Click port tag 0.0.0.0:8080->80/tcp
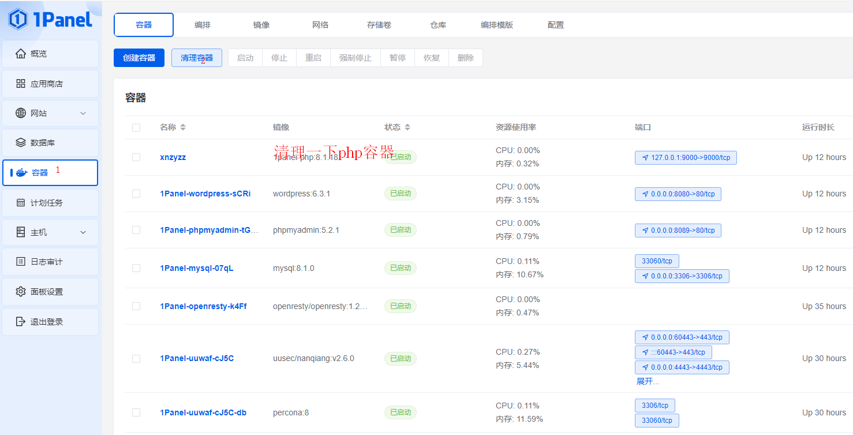This screenshot has height=435, width=853. click(678, 194)
